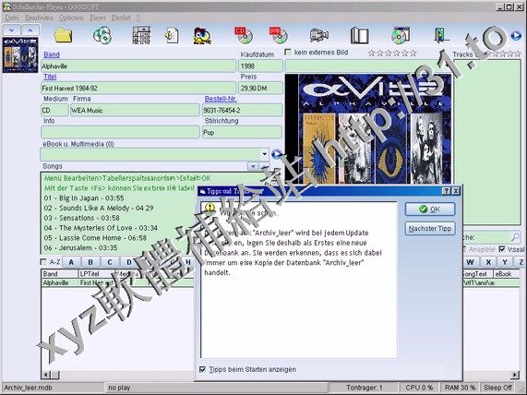Screen dimensions: 527x395
Task: Click the down arrow above cover thumbnail
Action: click(12, 30)
